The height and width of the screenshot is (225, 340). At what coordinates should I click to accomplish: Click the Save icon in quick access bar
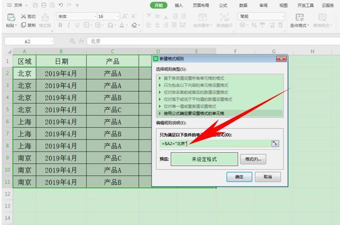[x=35, y=5]
